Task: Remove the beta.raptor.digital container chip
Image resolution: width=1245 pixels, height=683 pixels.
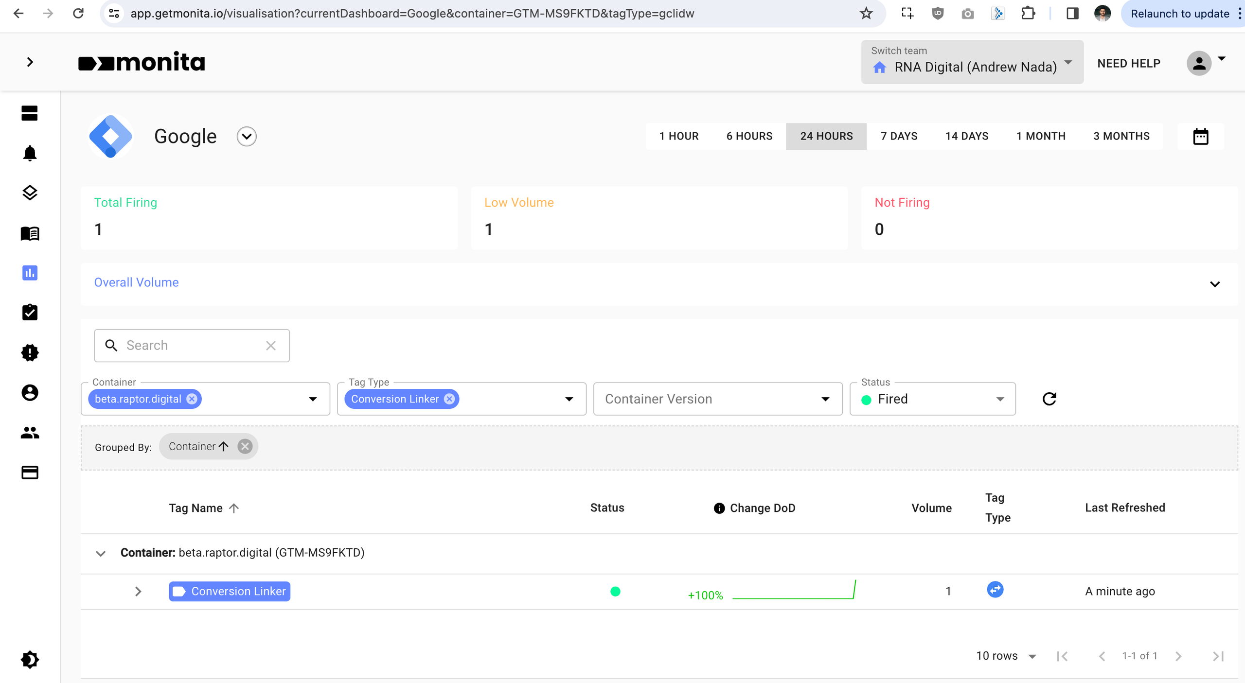Action: click(192, 399)
